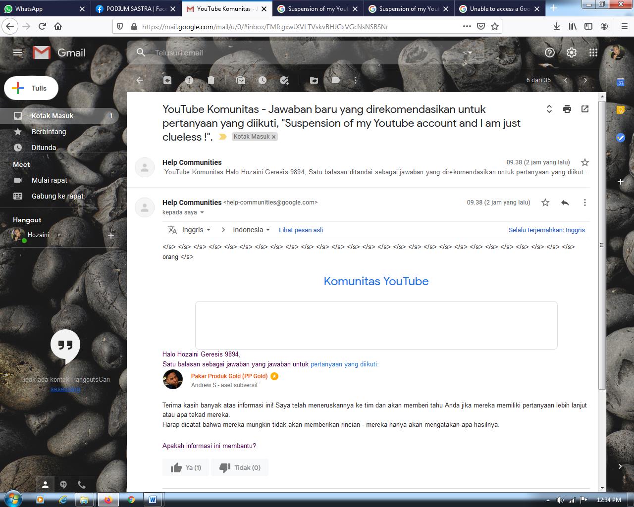This screenshot has width=634, height=507.
Task: Open Kotak Masuk inbox folder
Action: [x=59, y=116]
